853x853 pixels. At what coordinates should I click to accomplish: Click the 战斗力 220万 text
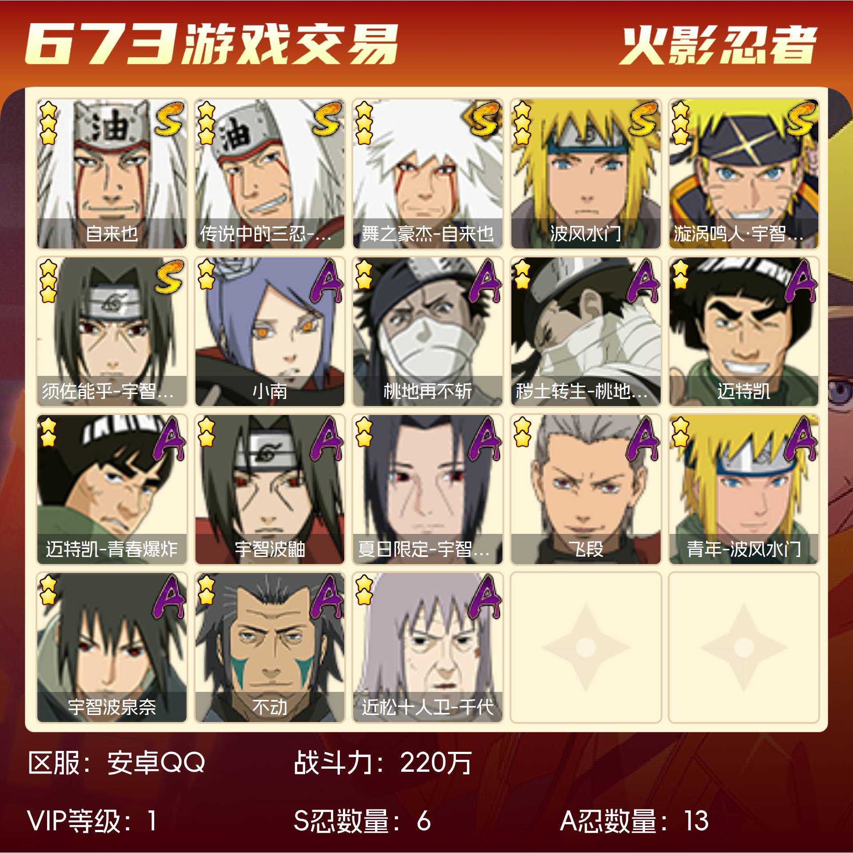click(x=383, y=763)
